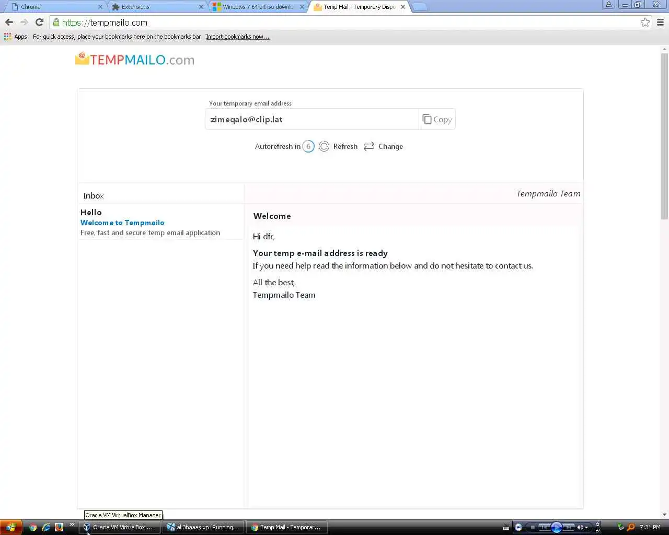This screenshot has width=669, height=535.
Task: Open a new browser tab
Action: point(419,7)
